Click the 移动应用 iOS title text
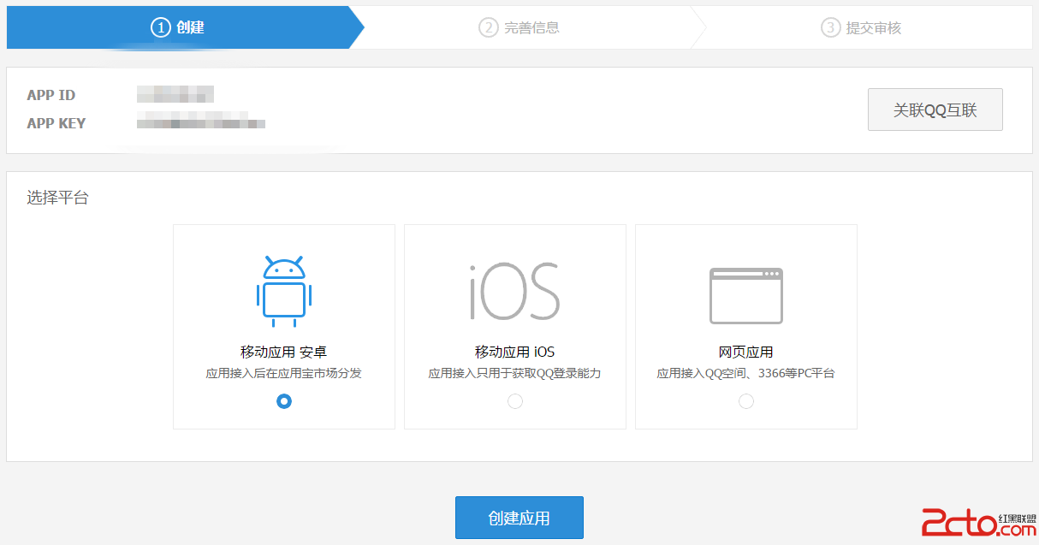Screen dimensions: 1039x545 (x=515, y=352)
